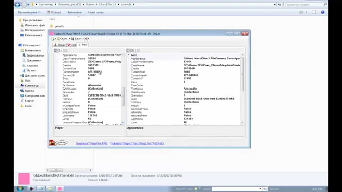
Task: Click the Save button in the save editor
Action: tap(76, 39)
